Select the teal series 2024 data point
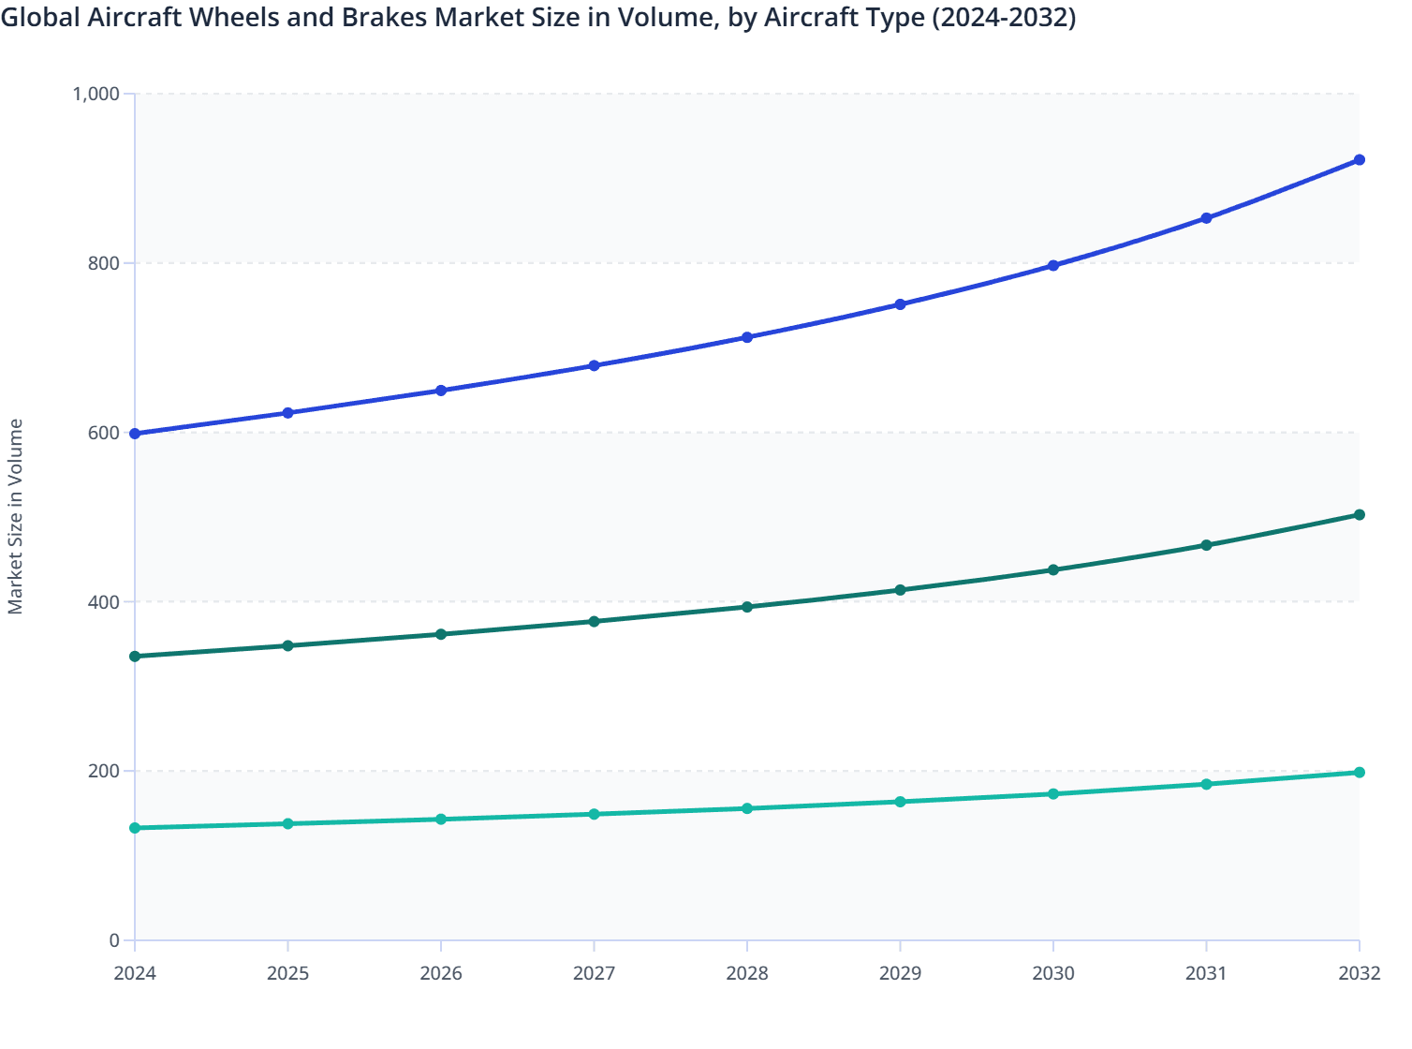 135,827
